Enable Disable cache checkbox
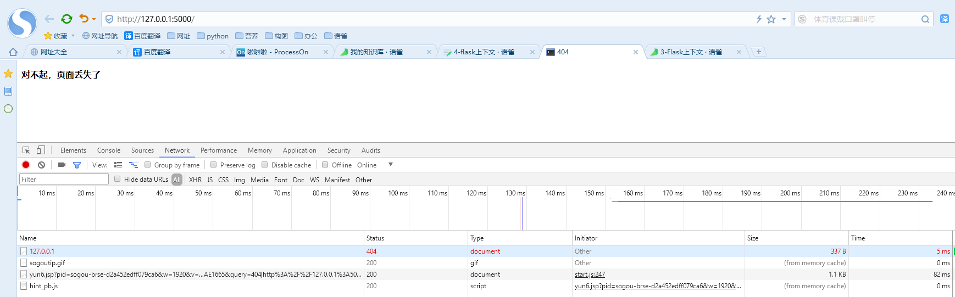This screenshot has height=297, width=955. 264,165
